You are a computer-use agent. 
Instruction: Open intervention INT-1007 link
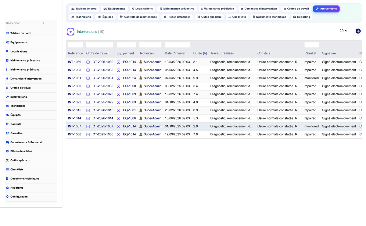(75, 126)
